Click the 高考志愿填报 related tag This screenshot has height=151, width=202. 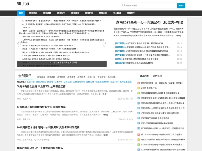(x=126, y=82)
